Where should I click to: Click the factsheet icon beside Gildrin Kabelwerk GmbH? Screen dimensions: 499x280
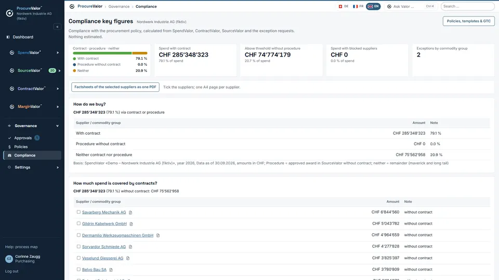click(131, 224)
